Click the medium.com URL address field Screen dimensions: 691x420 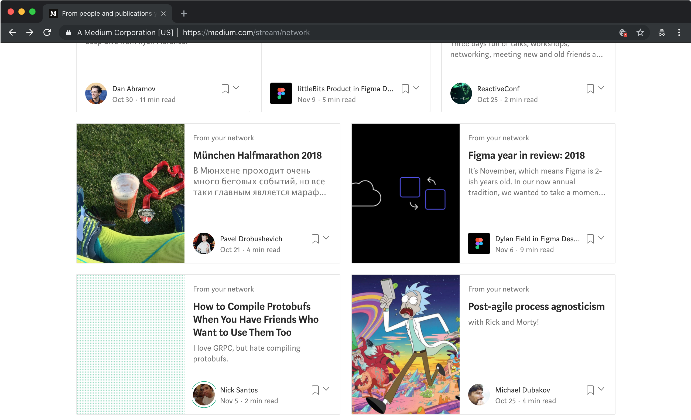click(246, 33)
